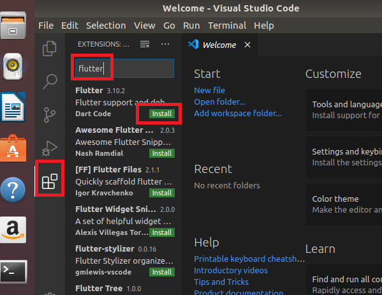Select Flutter Widget Sni... extension title
The width and height of the screenshot is (382, 295).
pos(115,209)
